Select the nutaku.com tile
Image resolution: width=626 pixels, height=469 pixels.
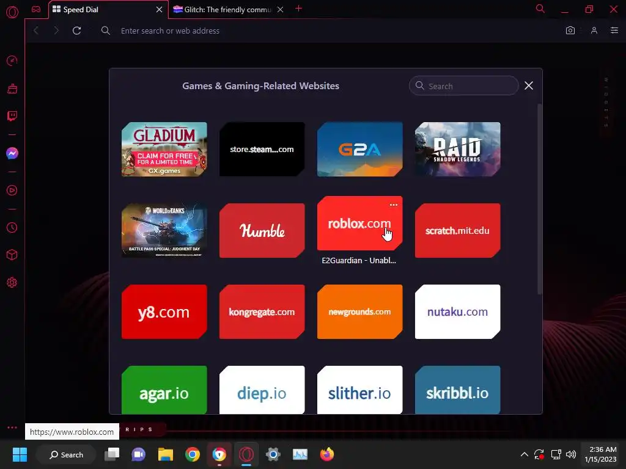click(457, 312)
